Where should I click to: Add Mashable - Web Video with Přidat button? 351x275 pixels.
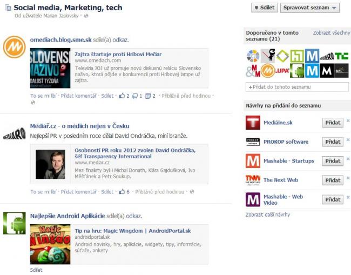click(333, 199)
